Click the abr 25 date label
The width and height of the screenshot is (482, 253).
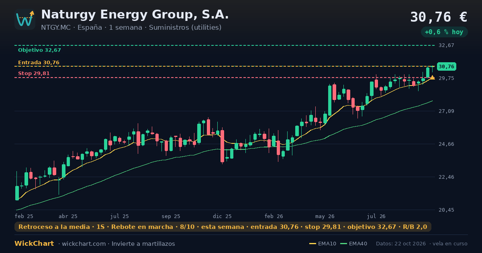pyautogui.click(x=68, y=216)
